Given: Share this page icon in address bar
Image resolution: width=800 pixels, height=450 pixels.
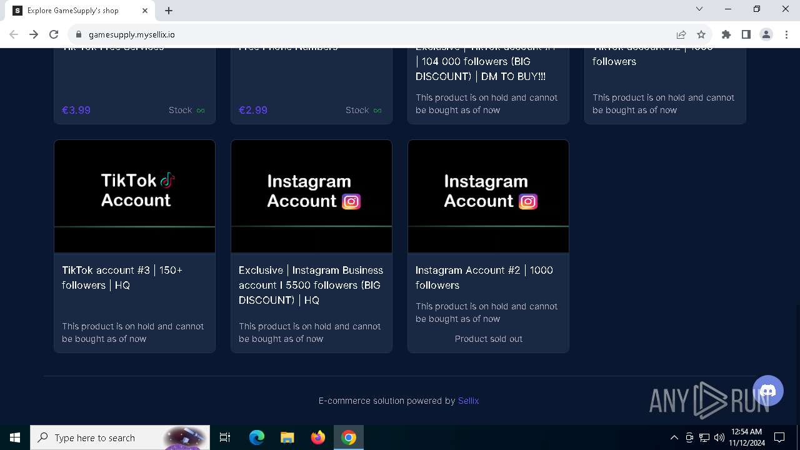Looking at the screenshot, I should (681, 34).
